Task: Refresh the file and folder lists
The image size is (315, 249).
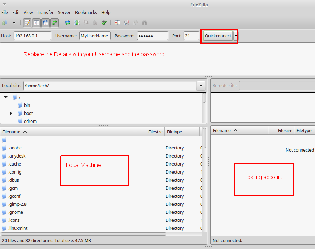Action: coord(68,23)
